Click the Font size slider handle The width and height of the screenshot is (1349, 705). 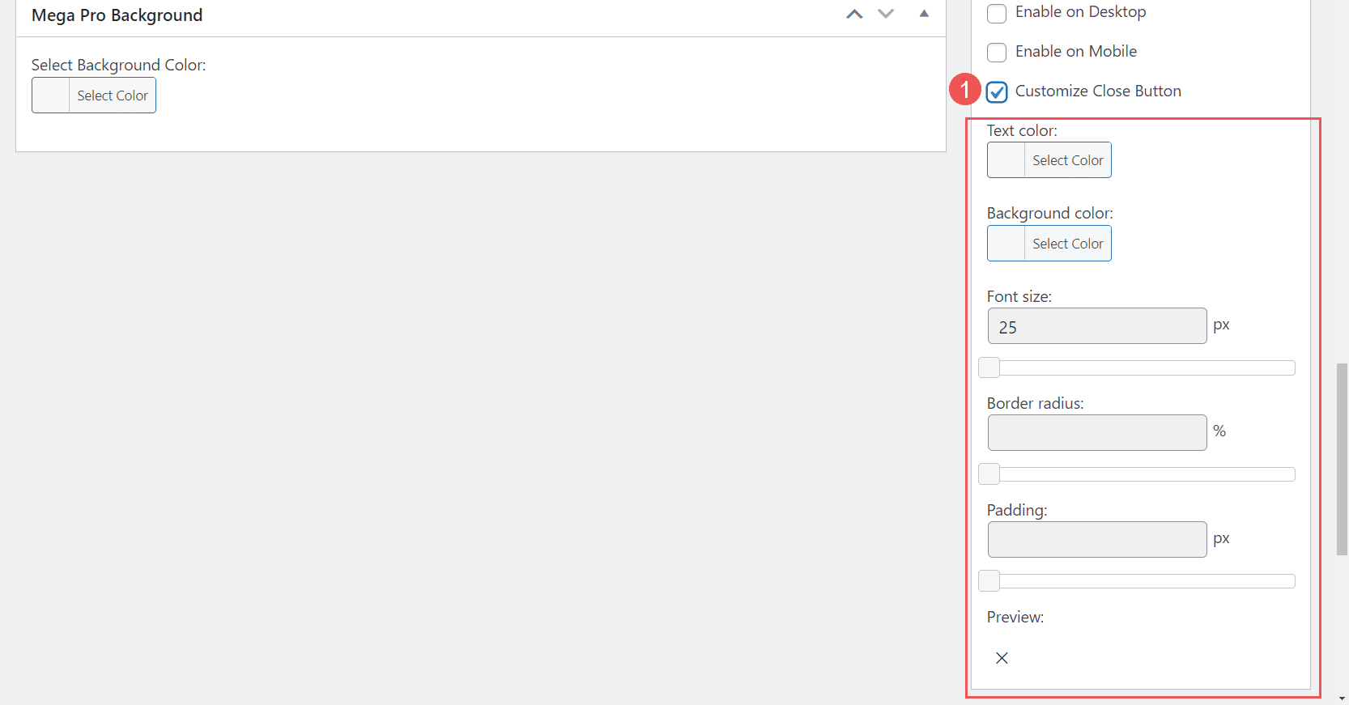click(989, 368)
